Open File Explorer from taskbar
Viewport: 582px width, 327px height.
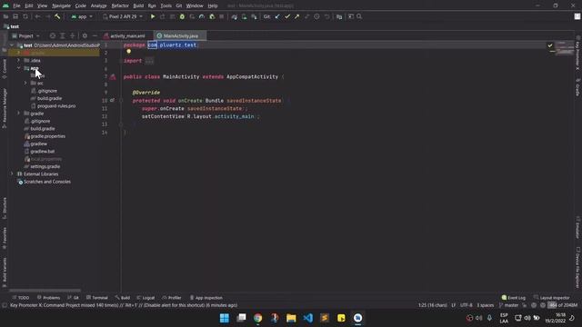(x=291, y=318)
